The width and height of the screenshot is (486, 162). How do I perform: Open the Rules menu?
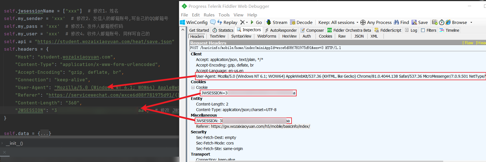(x=209, y=15)
